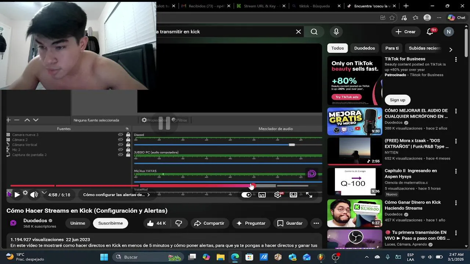Toggle visibility eye for 'Camara nueva 3' source
Screen dimensions: 470x264
(x=120, y=135)
